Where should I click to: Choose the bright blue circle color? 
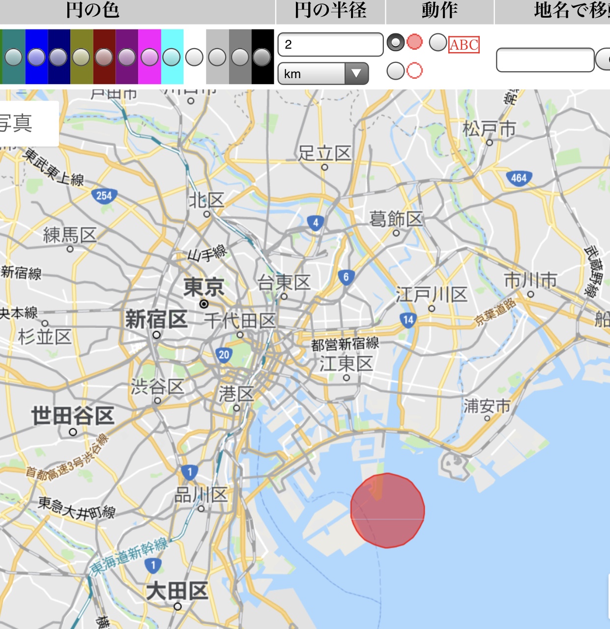tap(36, 57)
